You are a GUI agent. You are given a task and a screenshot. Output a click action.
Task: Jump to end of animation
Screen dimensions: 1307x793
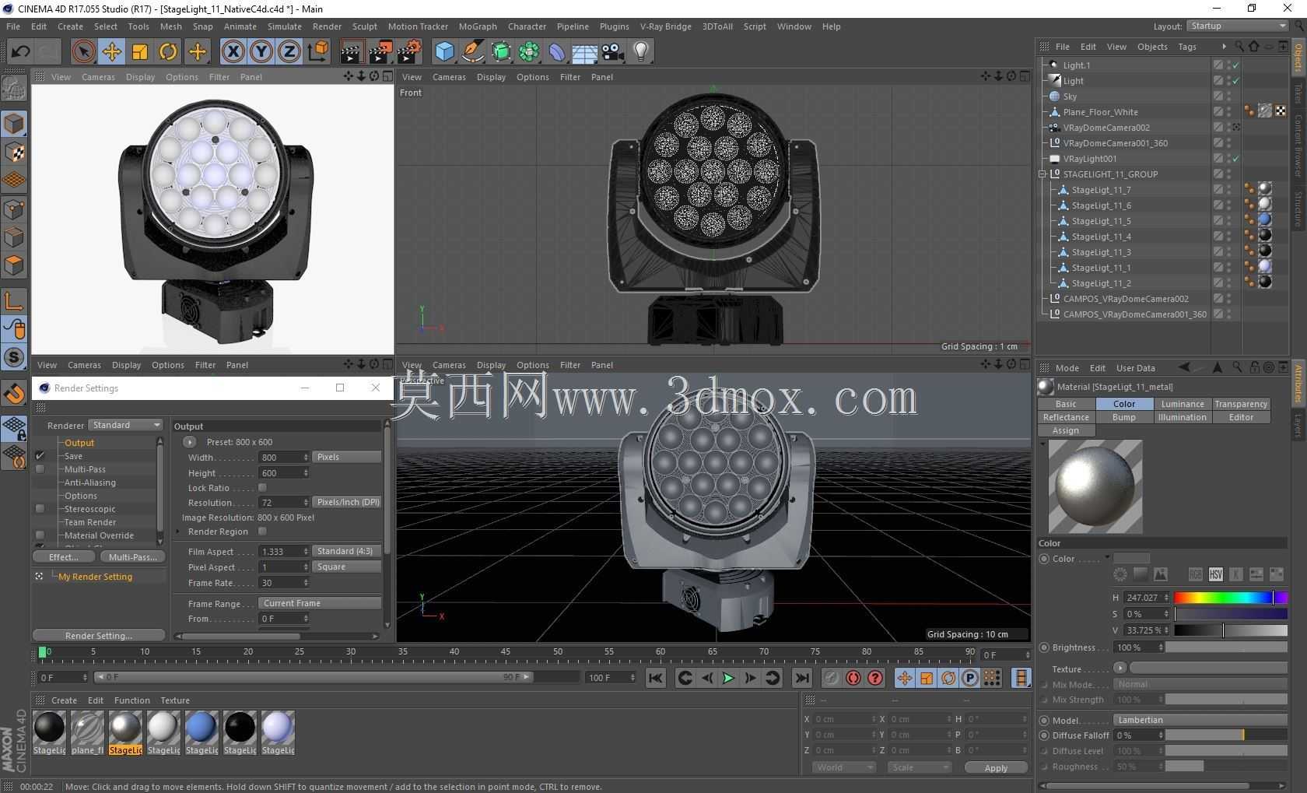(802, 678)
